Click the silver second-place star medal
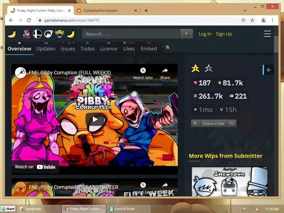The width and height of the screenshot is (284, 213). coord(209,69)
